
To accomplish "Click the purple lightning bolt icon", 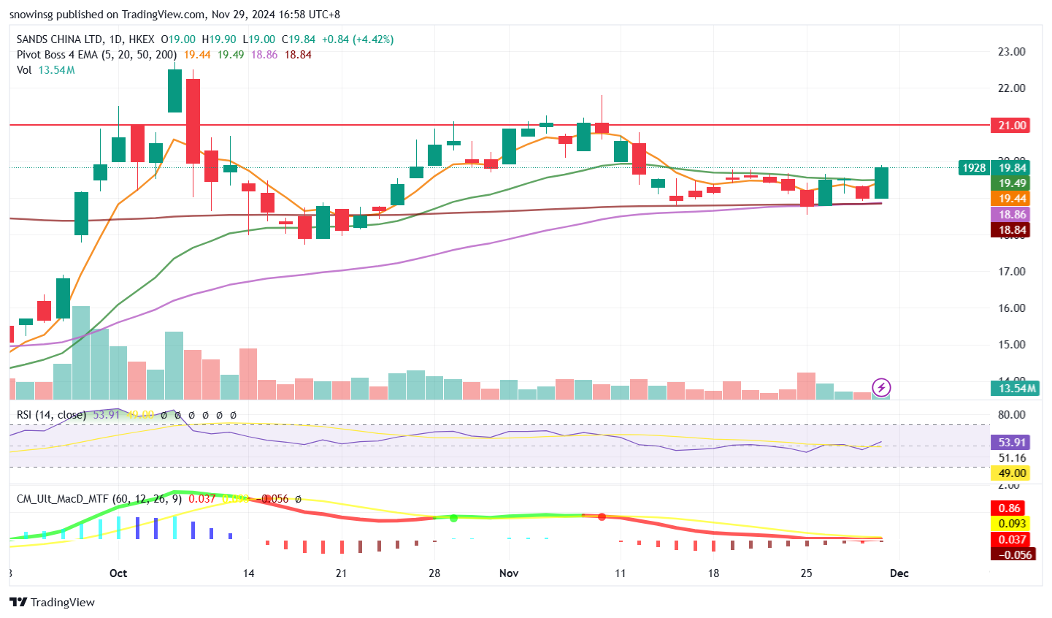I will 881,387.
